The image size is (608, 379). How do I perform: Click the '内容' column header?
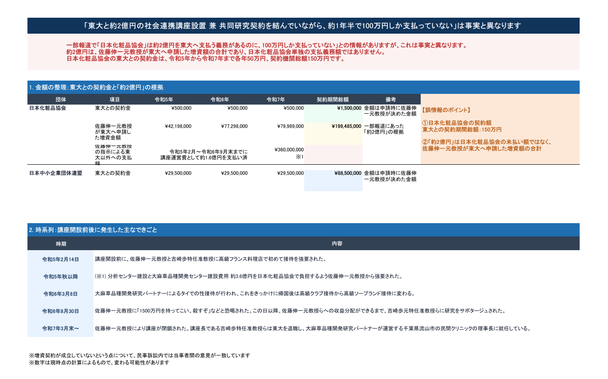[x=337, y=244]
